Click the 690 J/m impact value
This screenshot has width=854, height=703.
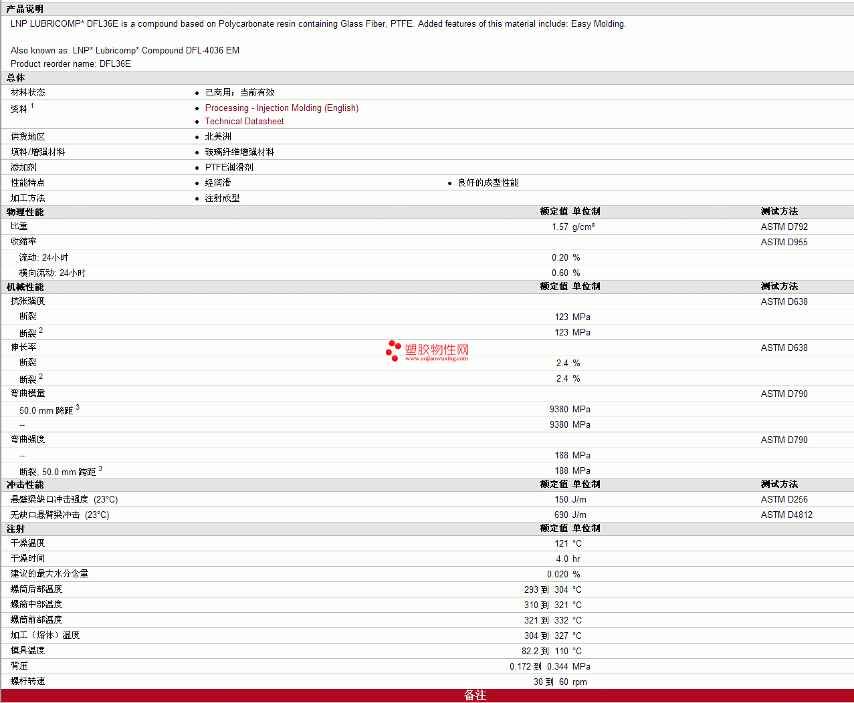pyautogui.click(x=570, y=515)
